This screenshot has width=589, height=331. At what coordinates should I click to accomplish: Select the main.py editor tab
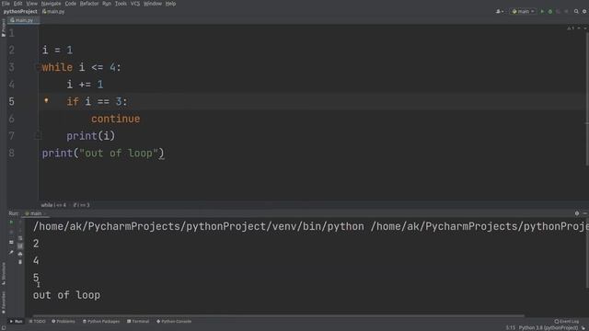pos(22,20)
